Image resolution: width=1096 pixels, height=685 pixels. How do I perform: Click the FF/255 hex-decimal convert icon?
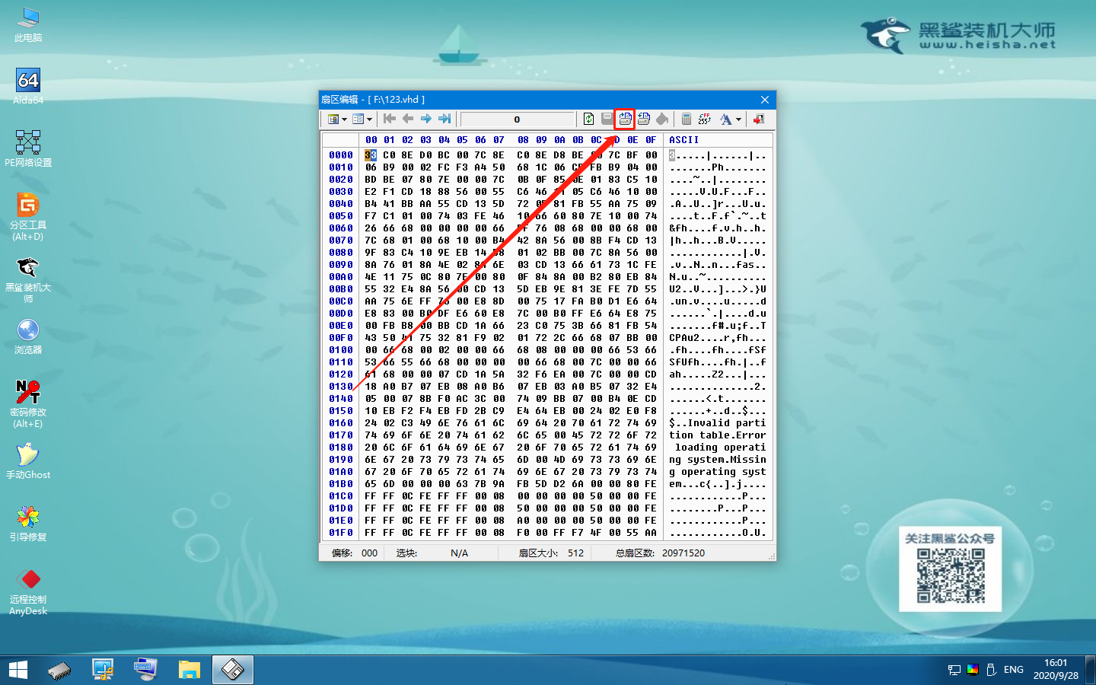[704, 119]
